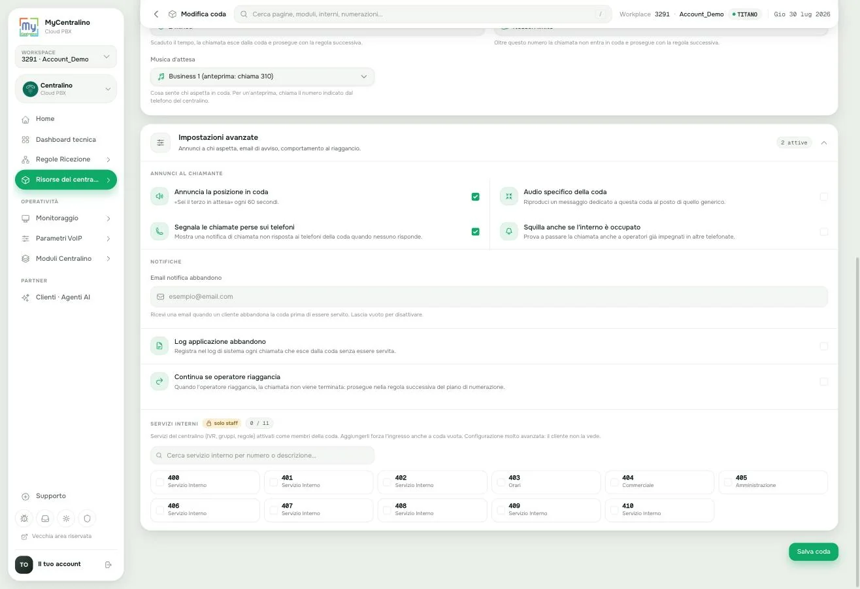Uncheck Annuncia la posizione in coda
This screenshot has width=860, height=589.
point(475,197)
